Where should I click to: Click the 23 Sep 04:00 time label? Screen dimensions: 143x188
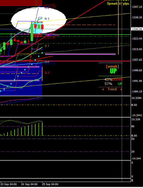[8, 184]
